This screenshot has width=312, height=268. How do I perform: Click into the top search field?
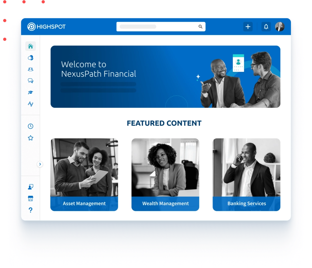pos(161,26)
